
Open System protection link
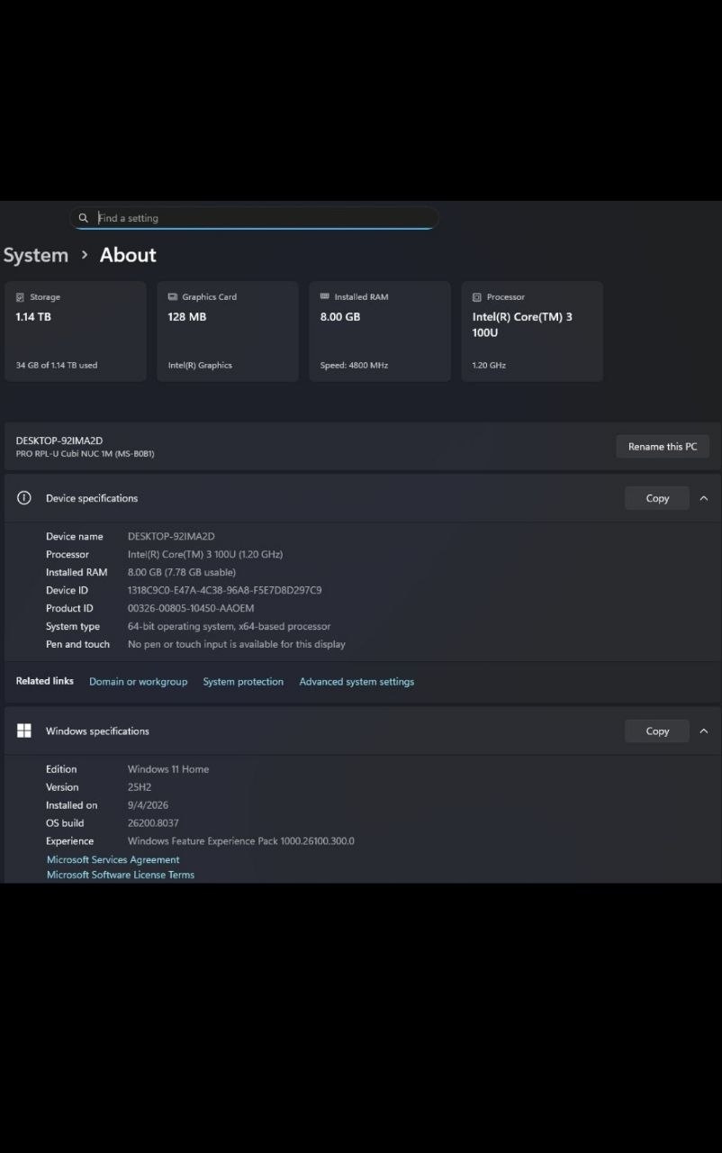243,682
